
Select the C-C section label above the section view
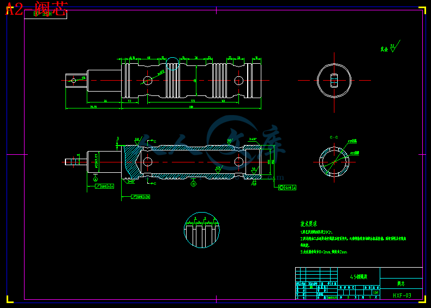pos(334,137)
